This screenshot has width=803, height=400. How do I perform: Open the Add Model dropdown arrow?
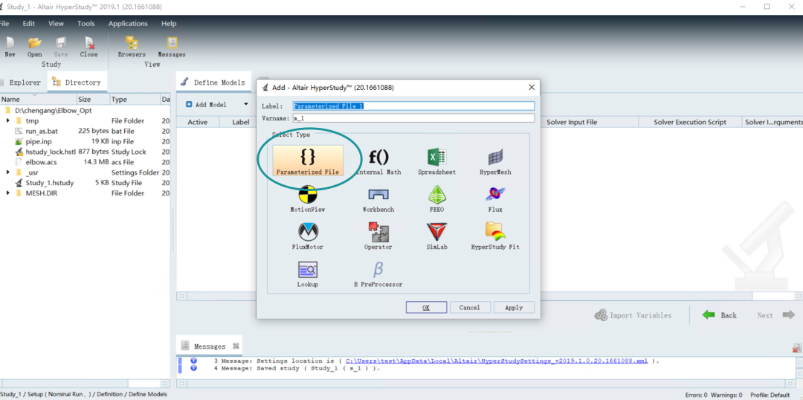[246, 105]
